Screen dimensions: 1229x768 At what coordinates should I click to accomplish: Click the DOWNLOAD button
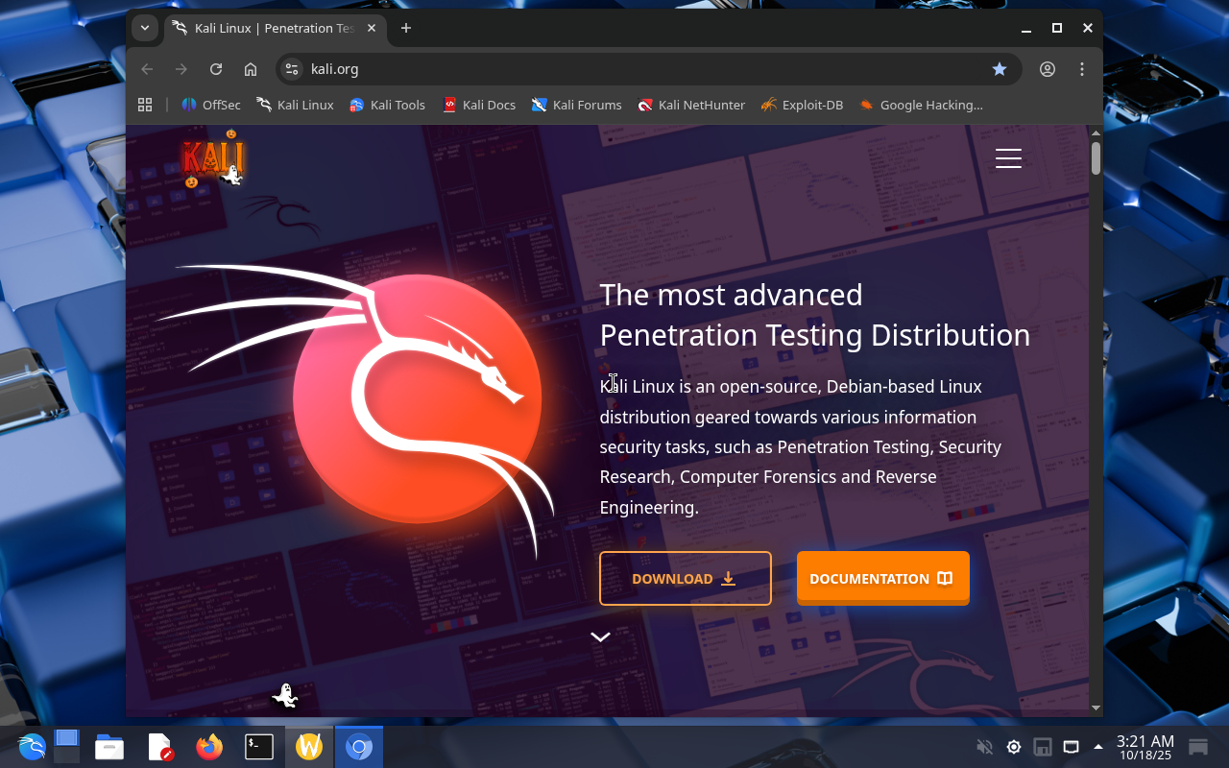pos(685,578)
